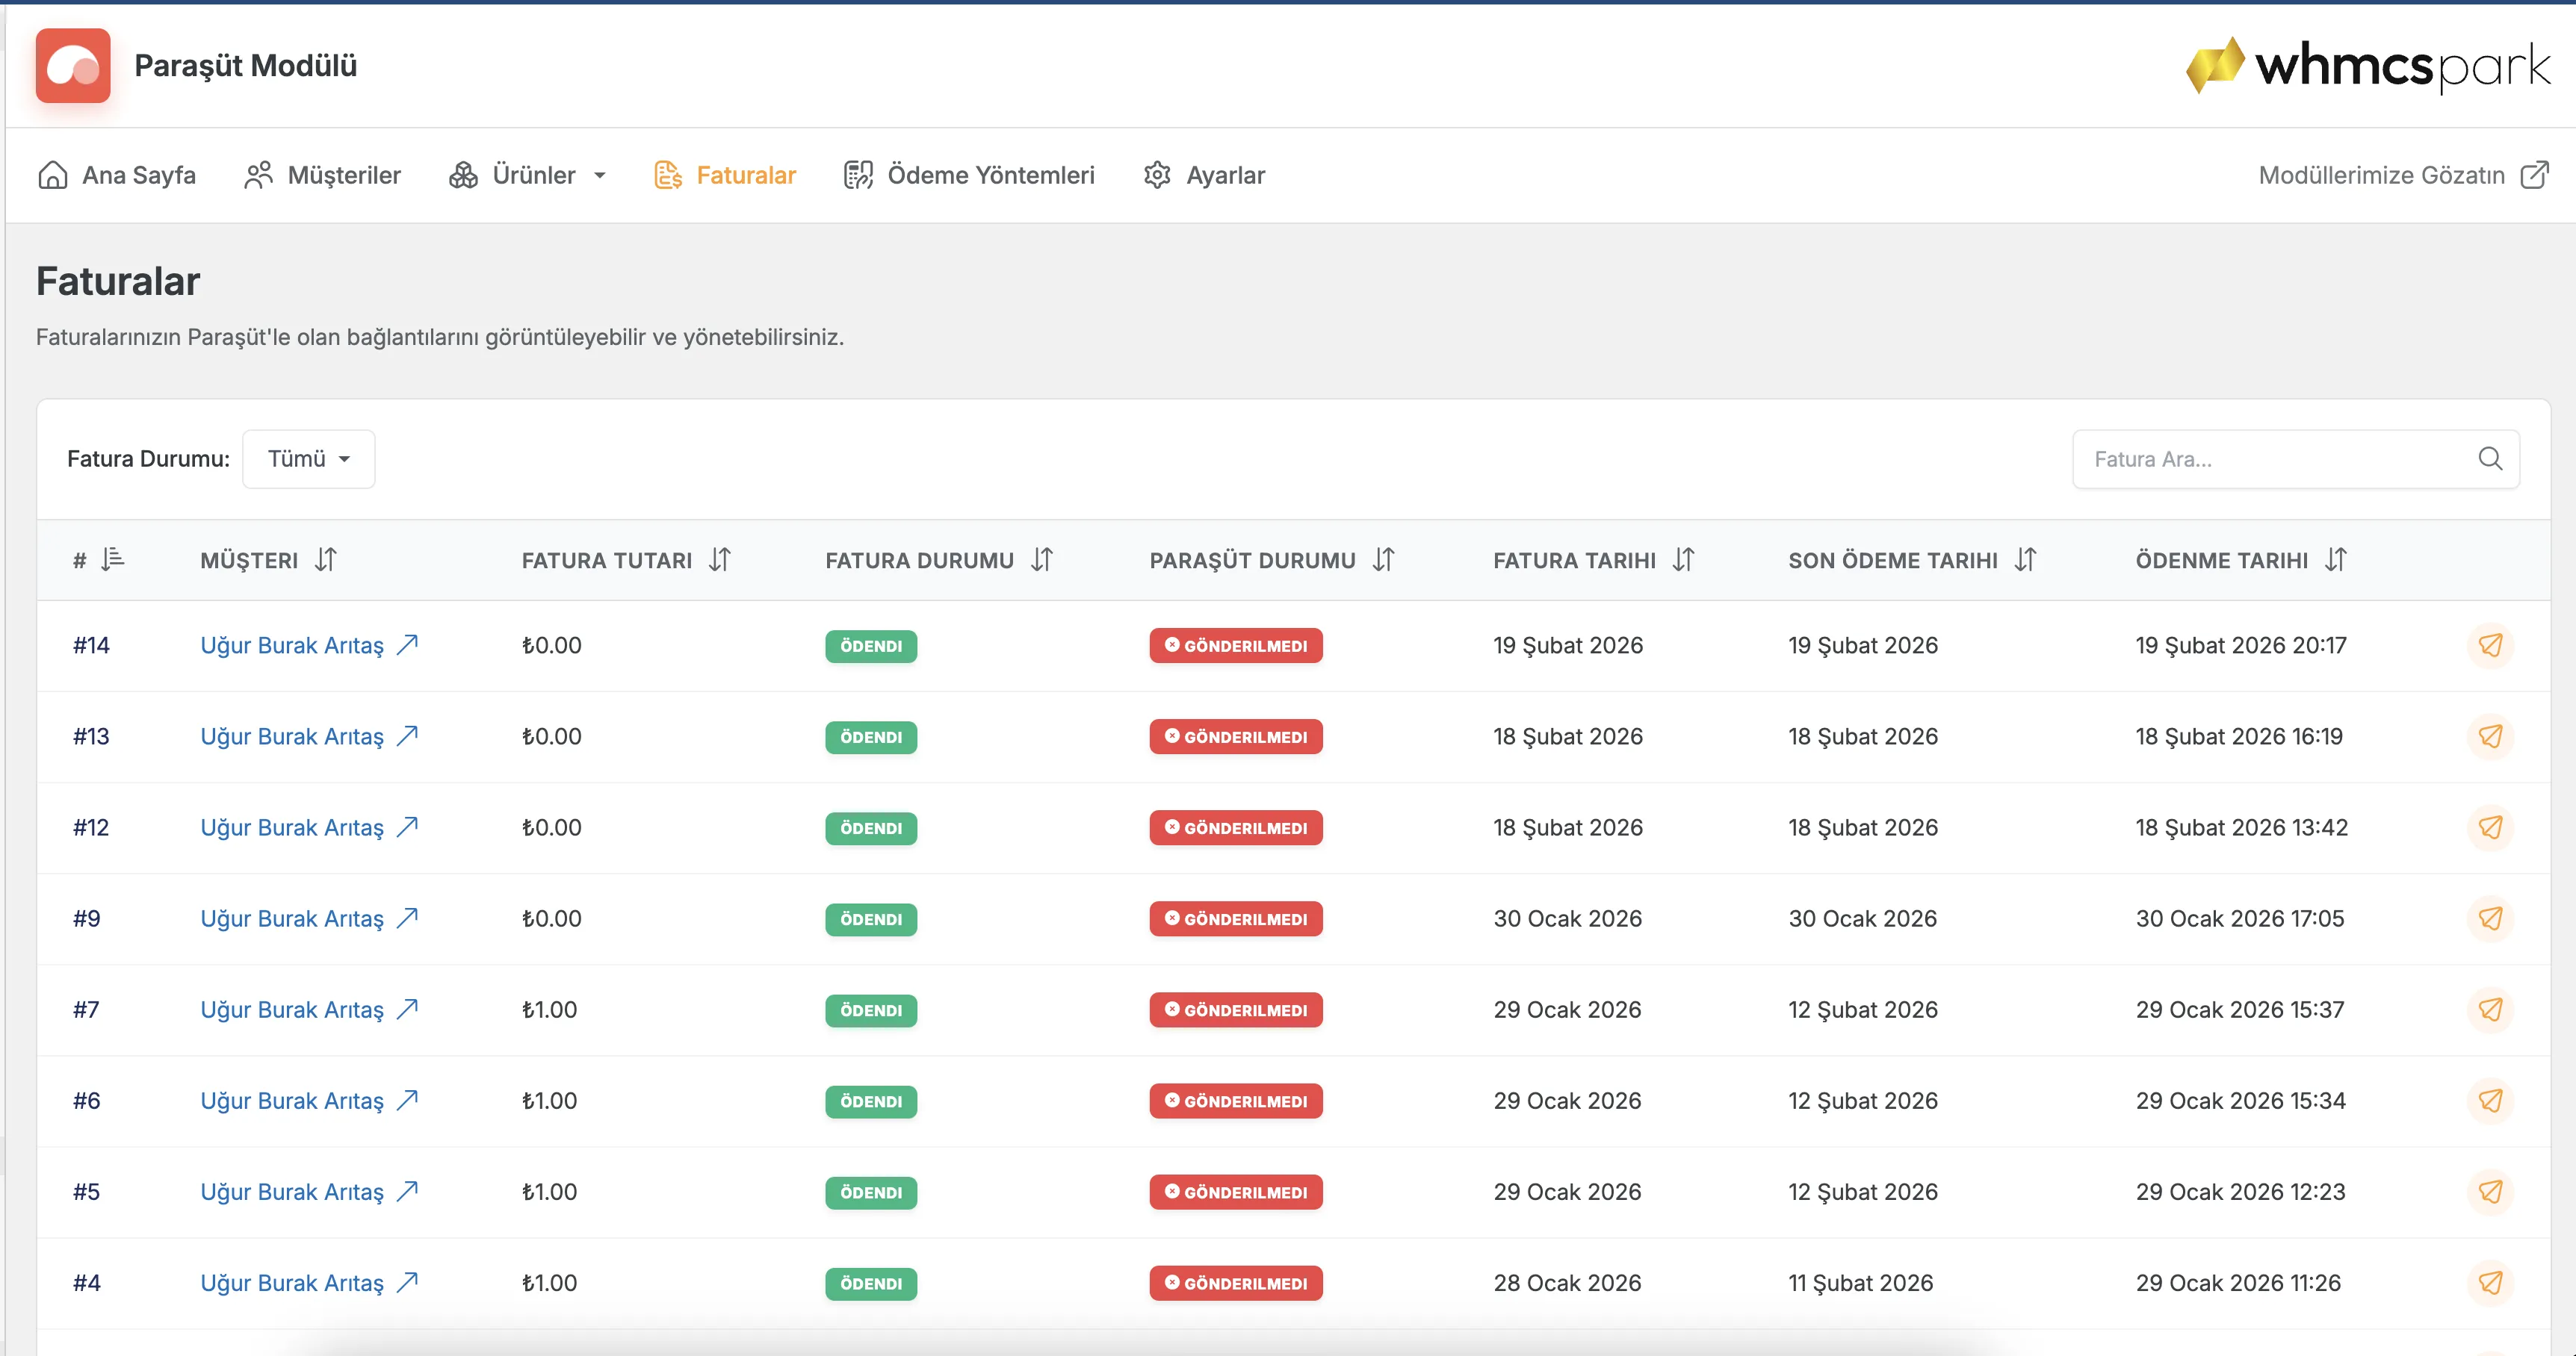Click the send-to-Paraşüt icon for invoice #14
Viewport: 2576px width, 1356px height.
(x=2490, y=646)
